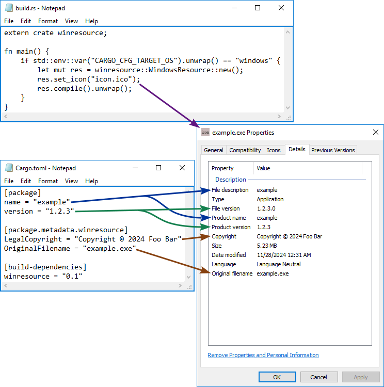Click the Notepad icon in build.rs title bar

click(9, 8)
